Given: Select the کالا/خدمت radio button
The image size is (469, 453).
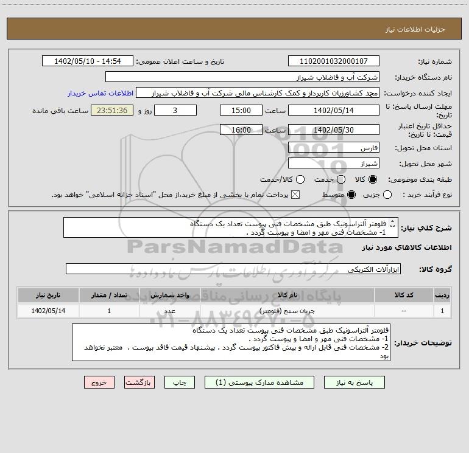Looking at the screenshot, I should 300,179.
